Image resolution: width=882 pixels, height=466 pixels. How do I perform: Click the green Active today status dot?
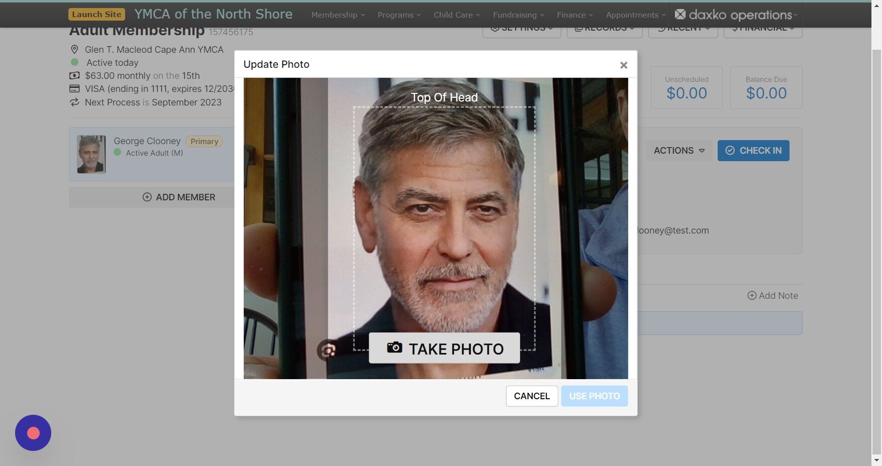pos(75,62)
